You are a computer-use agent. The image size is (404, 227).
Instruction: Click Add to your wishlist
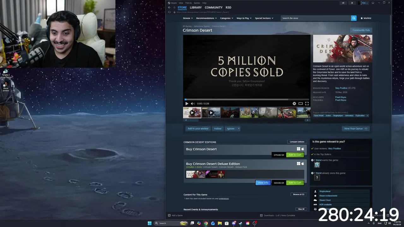point(198,129)
